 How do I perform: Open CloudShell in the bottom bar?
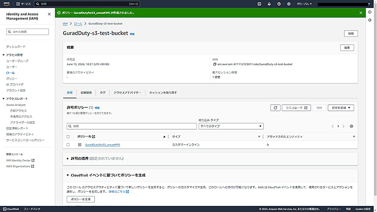(11, 209)
